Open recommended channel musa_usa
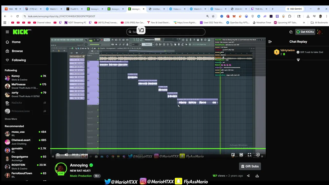The height and width of the screenshot is (185, 329). click(x=25, y=133)
